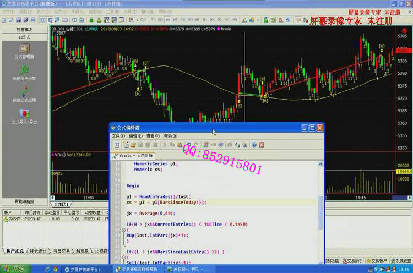Click the blue help icon in the editor toolbar

coord(254,145)
